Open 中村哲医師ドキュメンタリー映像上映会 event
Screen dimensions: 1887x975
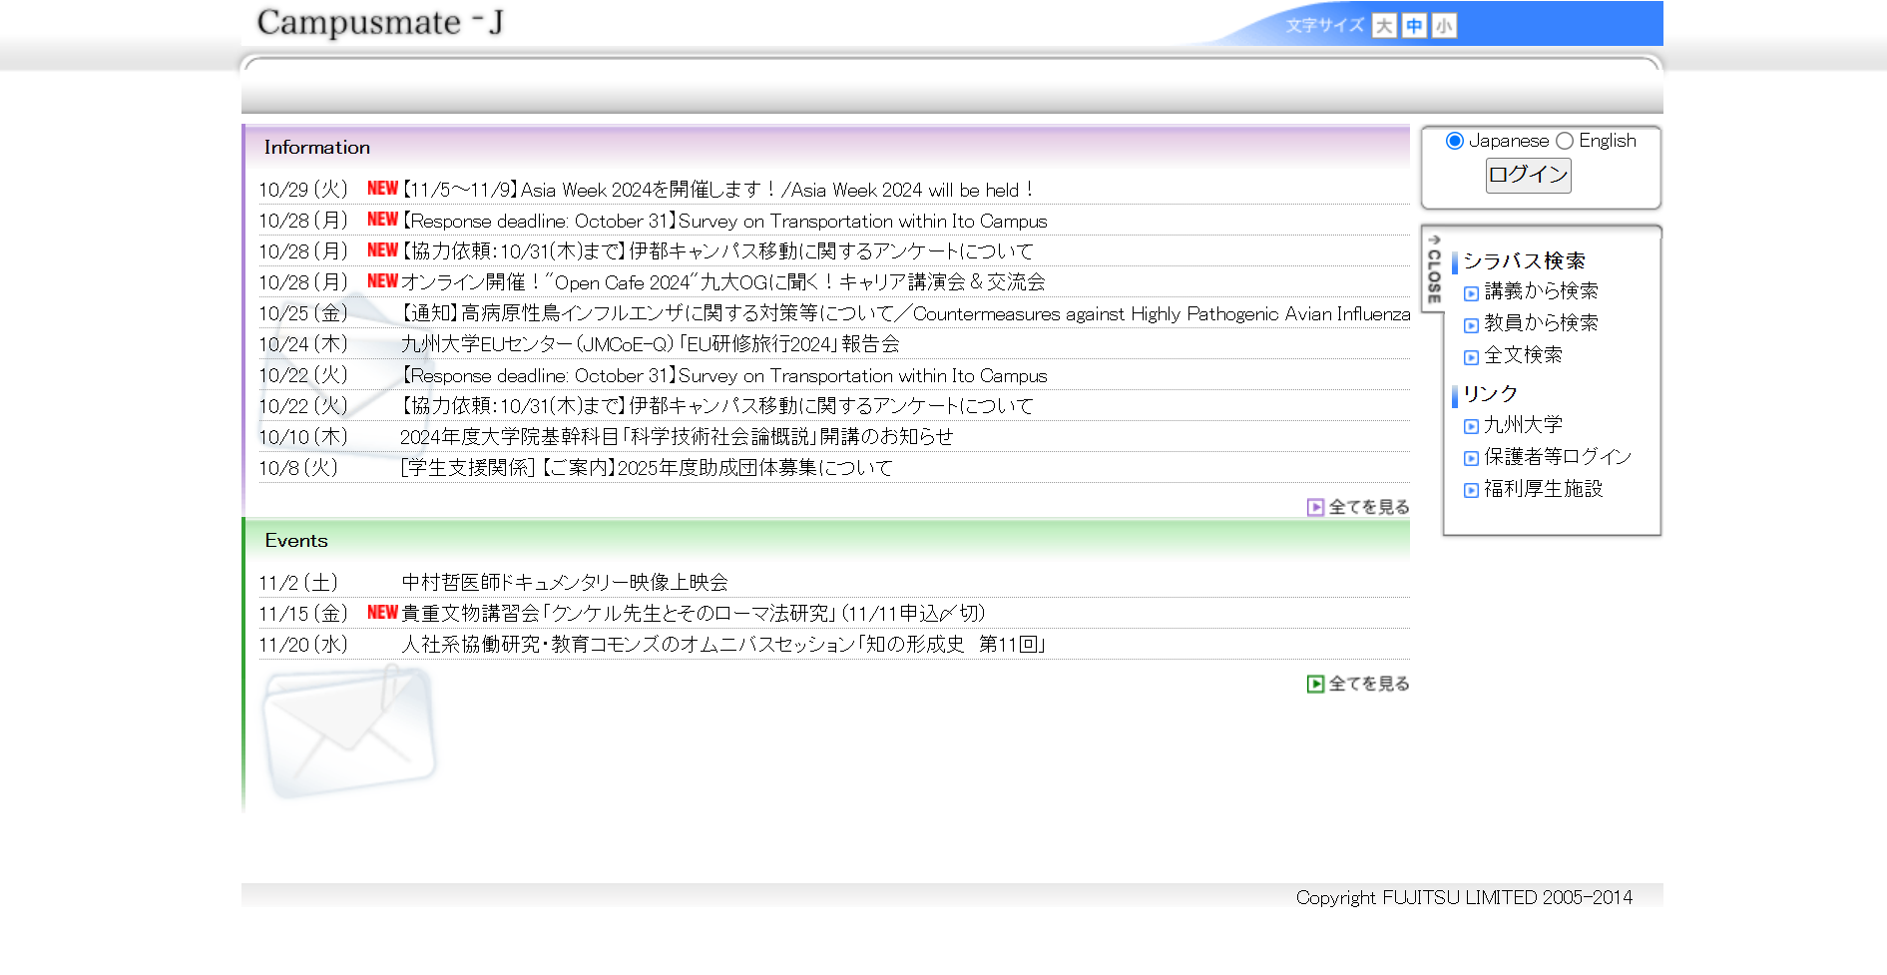point(565,583)
